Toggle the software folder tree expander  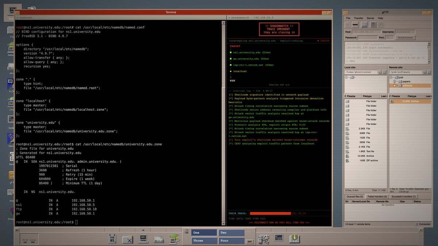395,86
